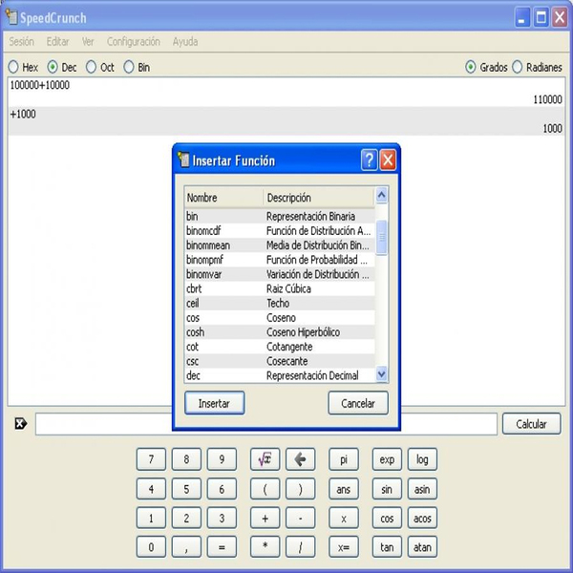Open the Editar menu

coord(57,42)
